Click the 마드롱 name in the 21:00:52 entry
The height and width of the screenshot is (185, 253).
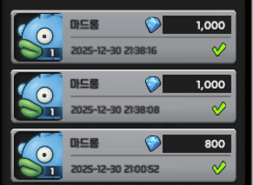click(84, 143)
